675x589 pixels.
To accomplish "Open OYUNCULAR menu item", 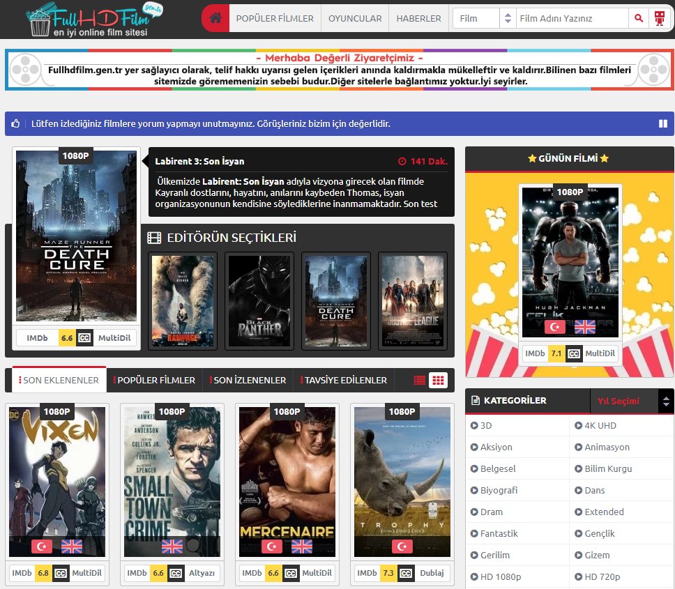I will click(x=355, y=19).
